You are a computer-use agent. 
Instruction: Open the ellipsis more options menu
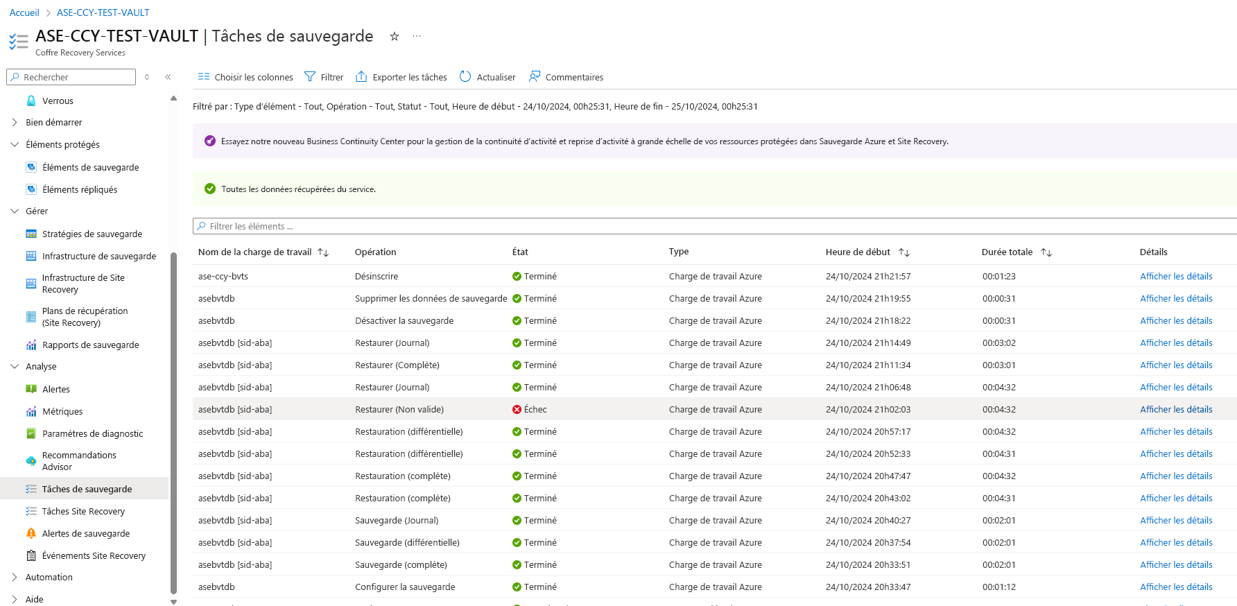click(x=417, y=36)
